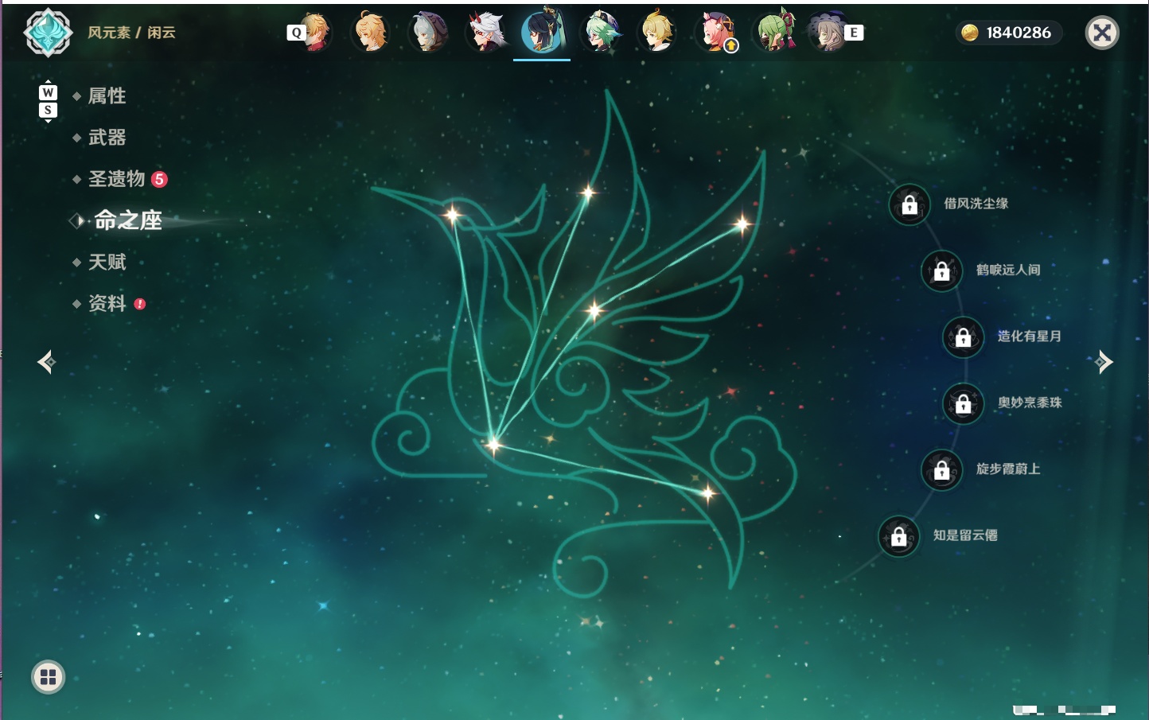
Task: Go to previous character with left arrow
Action: 46,362
